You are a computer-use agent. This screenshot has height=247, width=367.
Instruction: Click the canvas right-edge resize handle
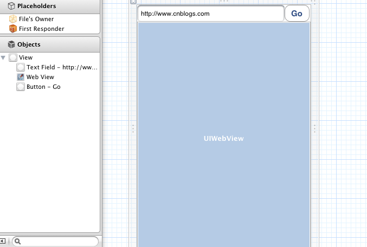pyautogui.click(x=314, y=129)
